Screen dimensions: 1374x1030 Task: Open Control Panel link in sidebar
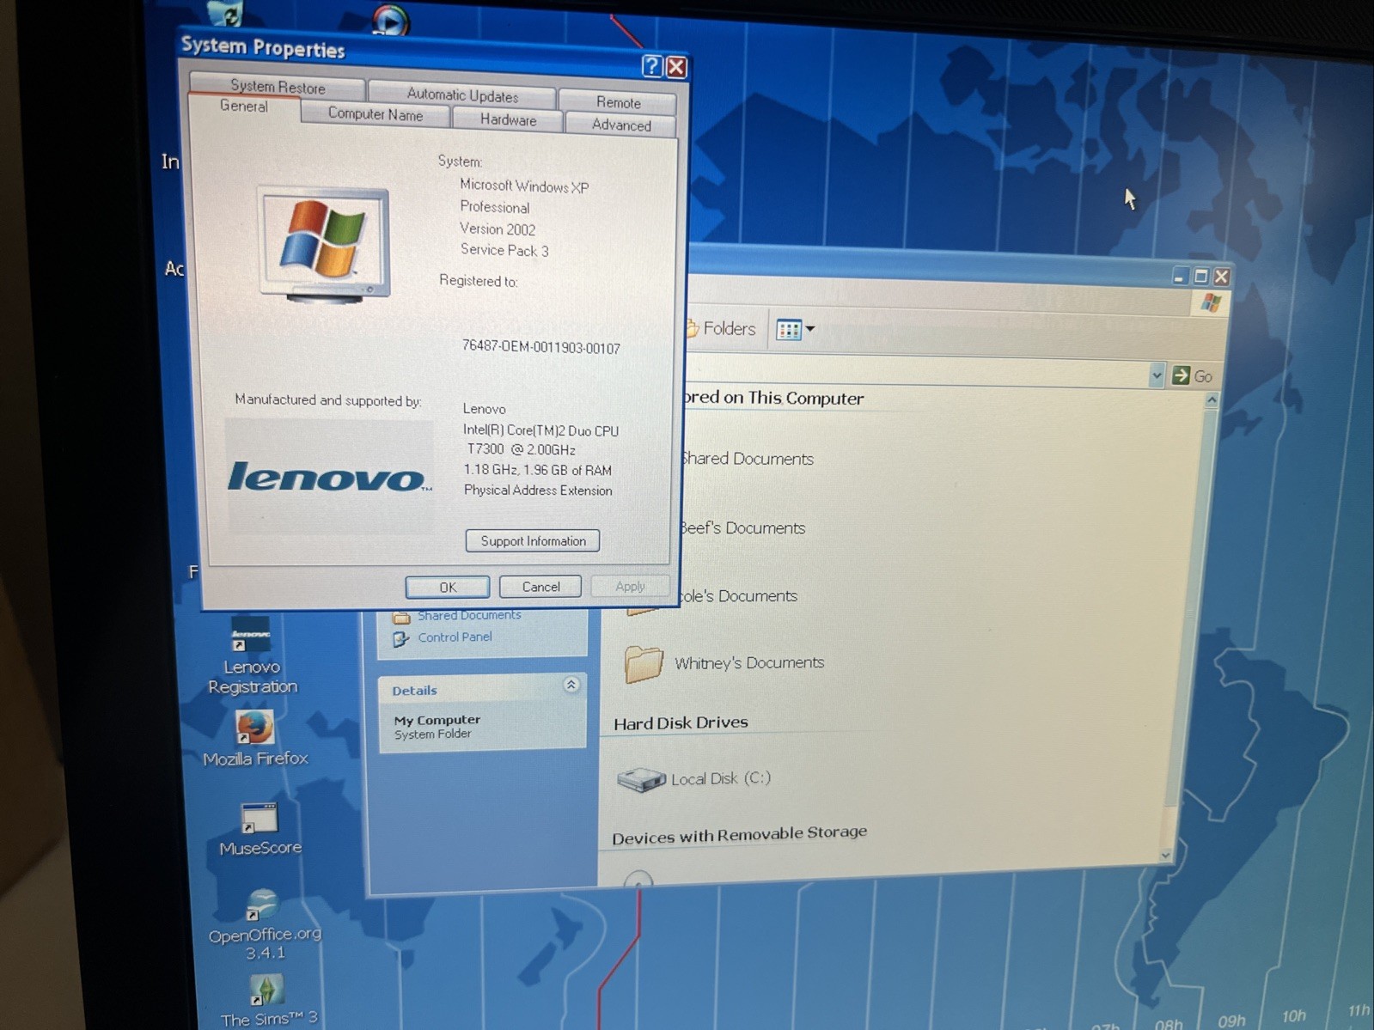(x=455, y=637)
